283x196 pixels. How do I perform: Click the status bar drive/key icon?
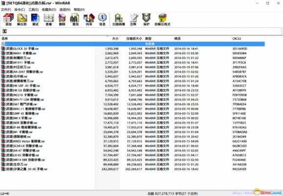[5, 194]
